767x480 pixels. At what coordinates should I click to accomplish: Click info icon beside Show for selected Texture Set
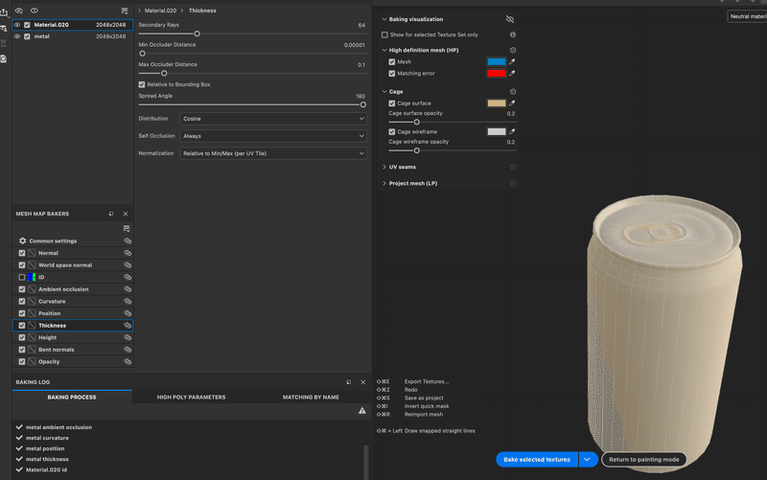513,34
